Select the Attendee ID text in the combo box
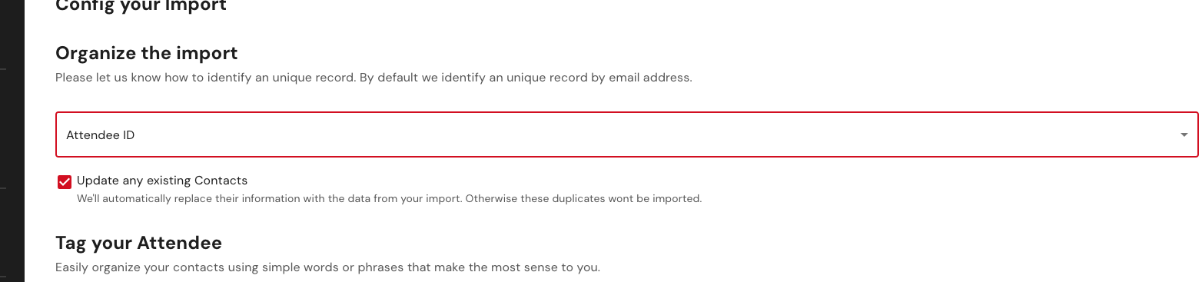Image resolution: width=1202 pixels, height=282 pixels. click(x=101, y=135)
